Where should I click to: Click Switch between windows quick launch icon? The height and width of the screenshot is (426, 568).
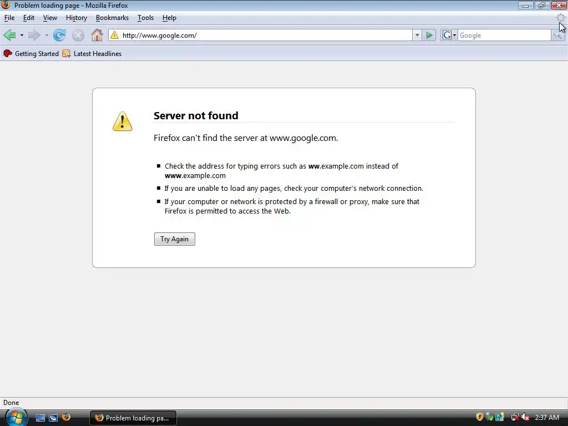tap(53, 418)
